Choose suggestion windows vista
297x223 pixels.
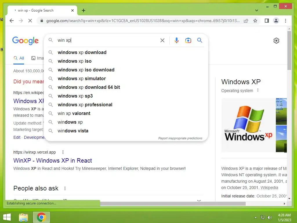click(126, 131)
